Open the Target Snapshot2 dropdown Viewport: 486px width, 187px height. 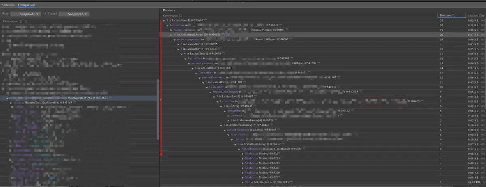[74, 14]
